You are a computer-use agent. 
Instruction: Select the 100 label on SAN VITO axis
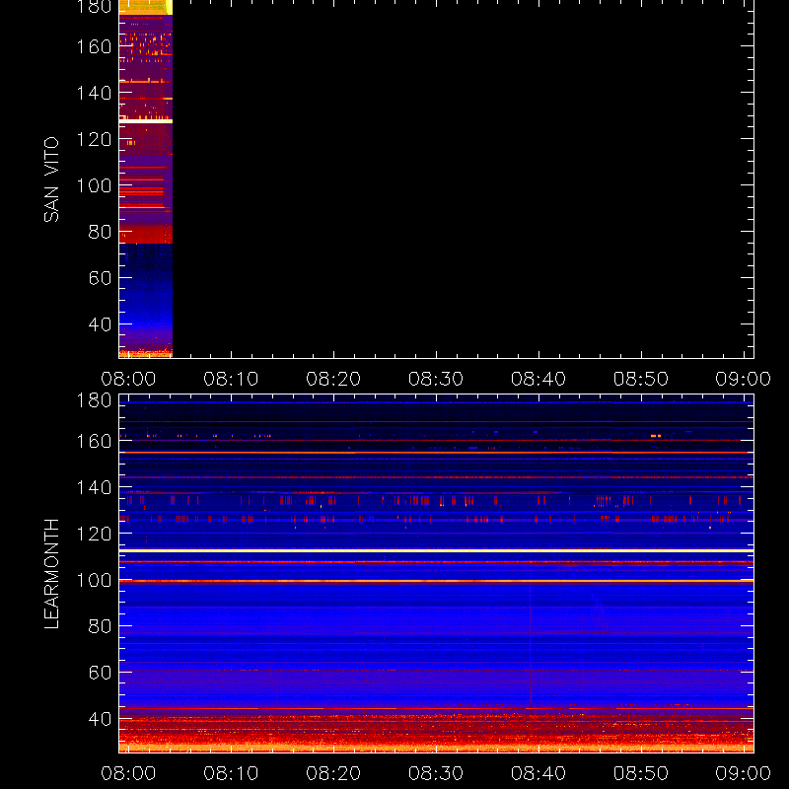coord(94,185)
